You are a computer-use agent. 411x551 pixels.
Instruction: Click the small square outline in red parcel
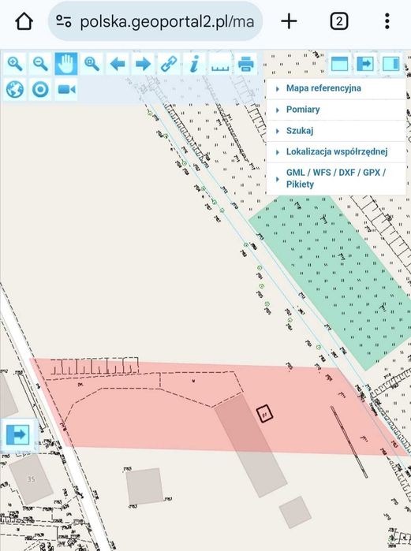(265, 414)
